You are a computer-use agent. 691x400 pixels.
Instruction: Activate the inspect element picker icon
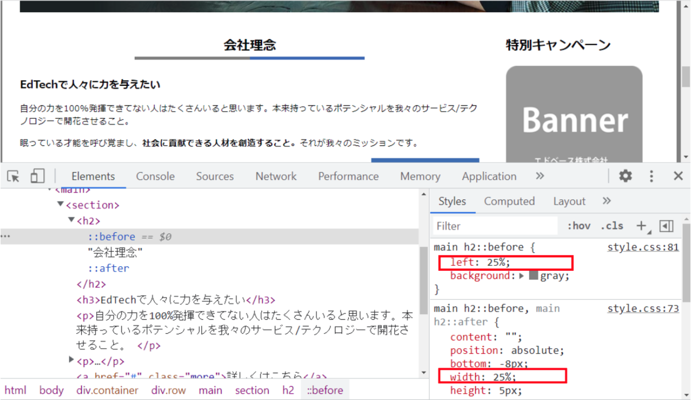click(13, 176)
